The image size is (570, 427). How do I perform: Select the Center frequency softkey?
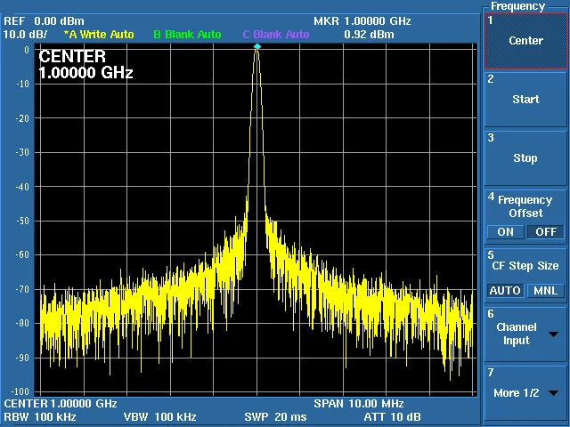click(x=525, y=41)
